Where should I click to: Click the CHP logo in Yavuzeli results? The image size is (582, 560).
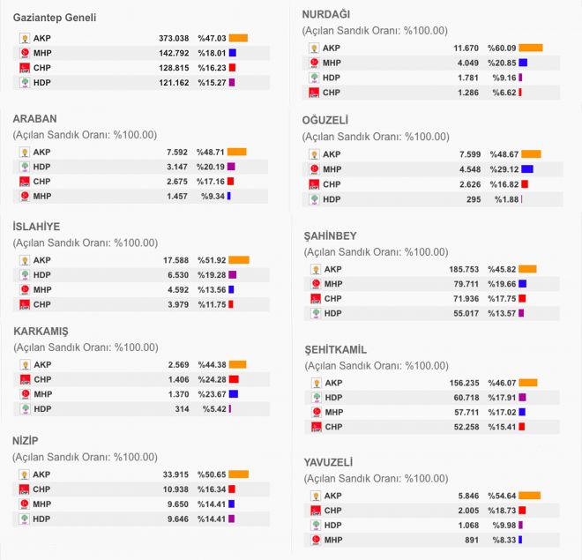[314, 511]
